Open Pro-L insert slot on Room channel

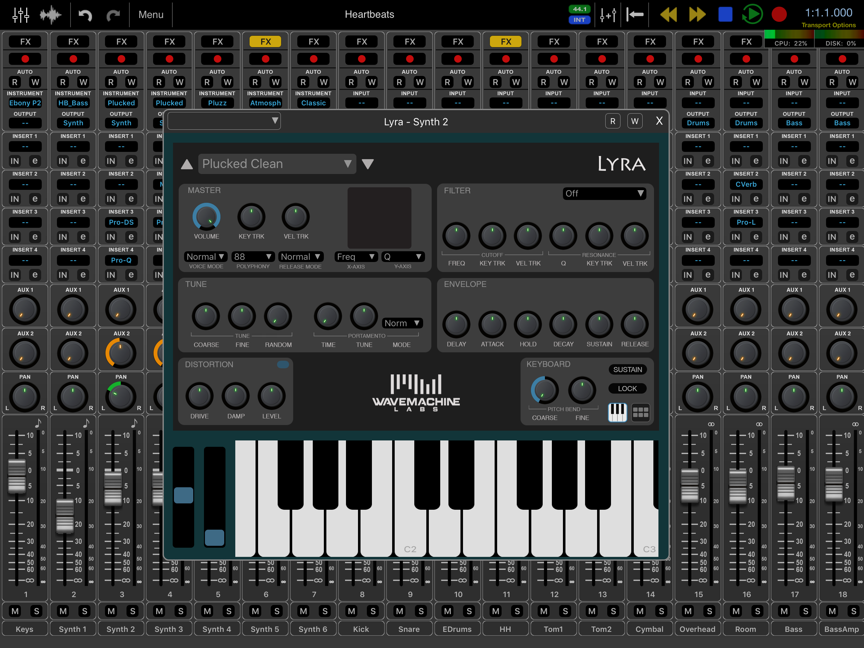coord(746,222)
